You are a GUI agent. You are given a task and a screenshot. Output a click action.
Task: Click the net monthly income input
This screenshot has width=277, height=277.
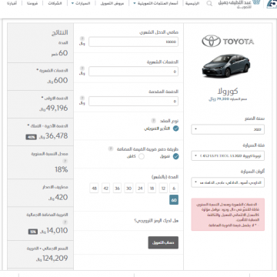tap(133, 42)
